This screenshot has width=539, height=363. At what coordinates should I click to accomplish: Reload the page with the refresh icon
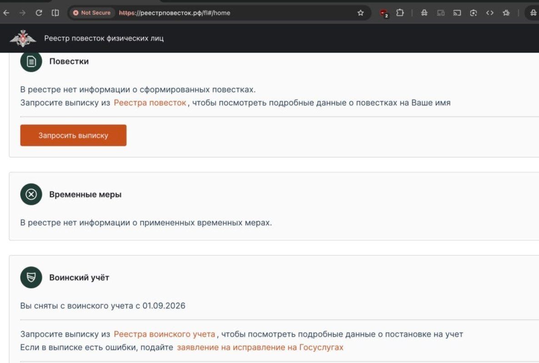click(x=39, y=13)
